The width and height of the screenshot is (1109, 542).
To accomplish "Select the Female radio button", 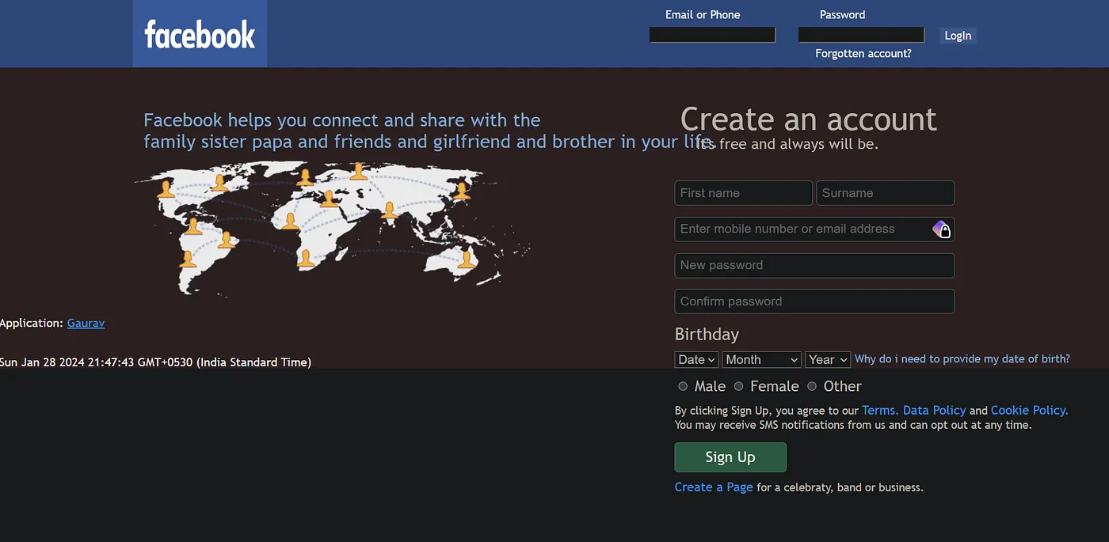I will (x=738, y=386).
